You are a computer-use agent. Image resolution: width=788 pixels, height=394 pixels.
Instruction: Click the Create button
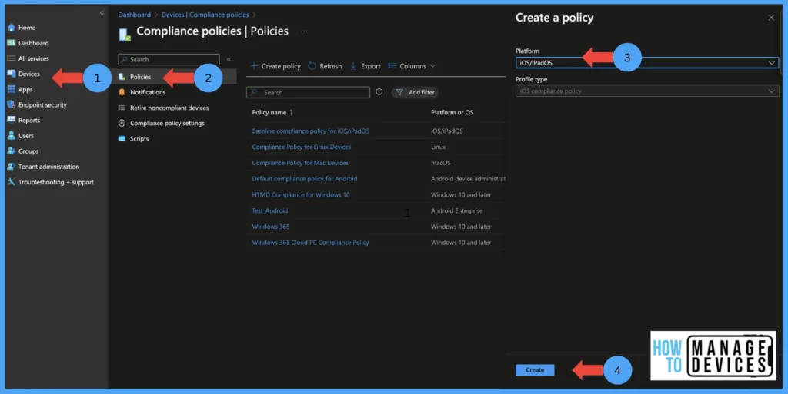pos(535,370)
